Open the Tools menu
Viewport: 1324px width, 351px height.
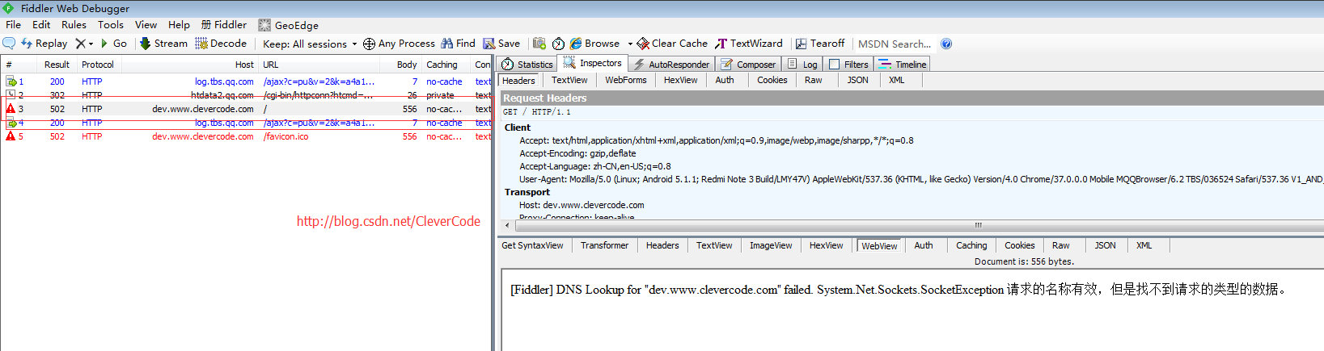point(111,25)
